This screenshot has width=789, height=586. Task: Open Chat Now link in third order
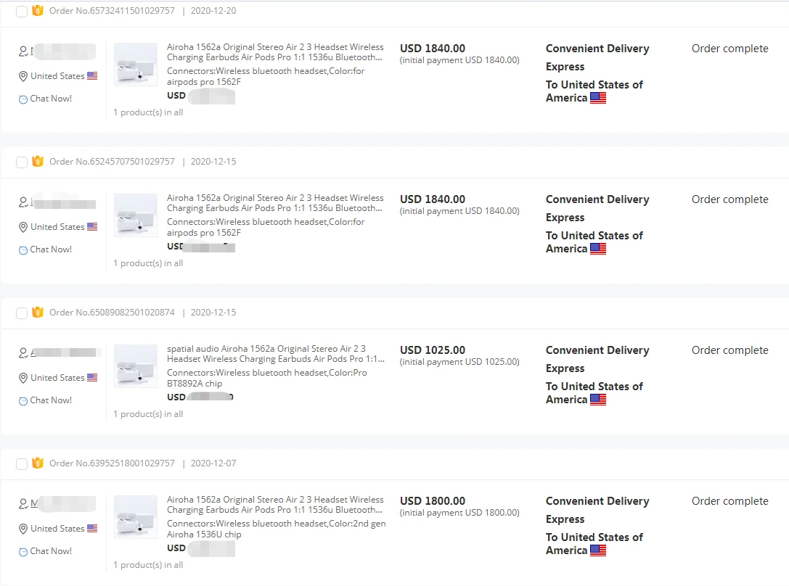pyautogui.click(x=51, y=400)
